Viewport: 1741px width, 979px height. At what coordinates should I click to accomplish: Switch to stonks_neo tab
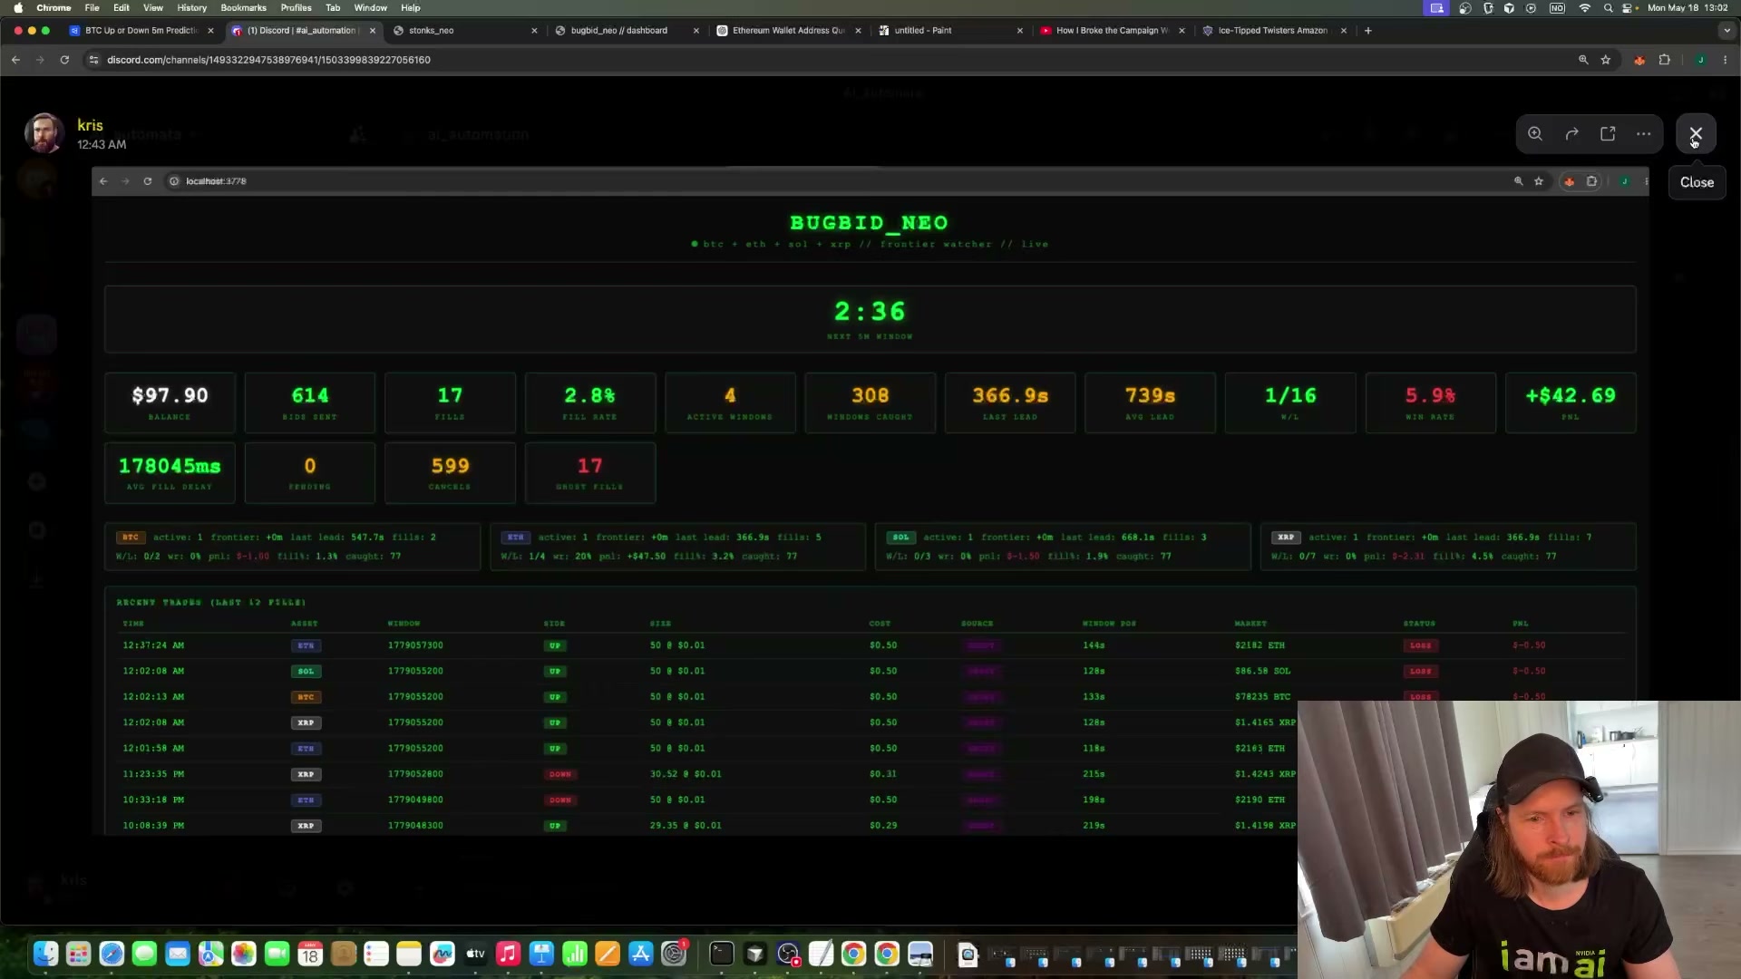[466, 30]
